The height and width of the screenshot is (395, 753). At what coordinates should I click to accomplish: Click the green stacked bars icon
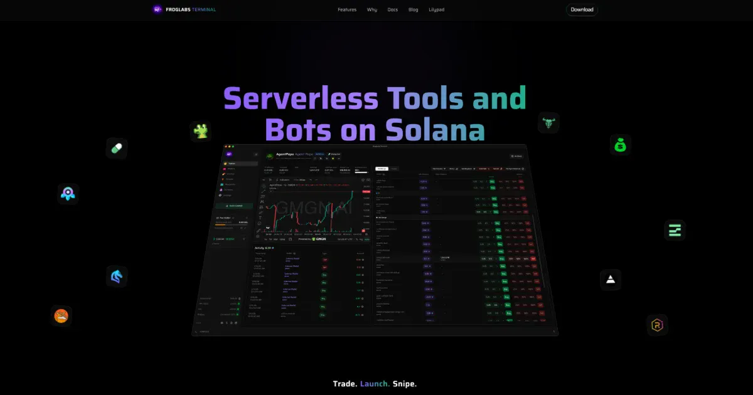pyautogui.click(x=675, y=230)
